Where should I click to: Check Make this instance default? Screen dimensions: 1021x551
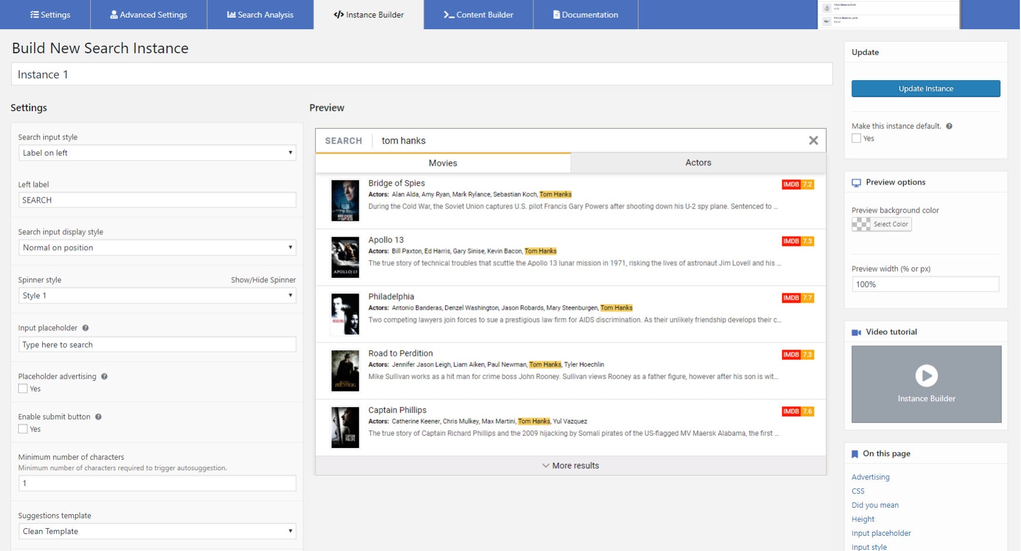(x=856, y=138)
